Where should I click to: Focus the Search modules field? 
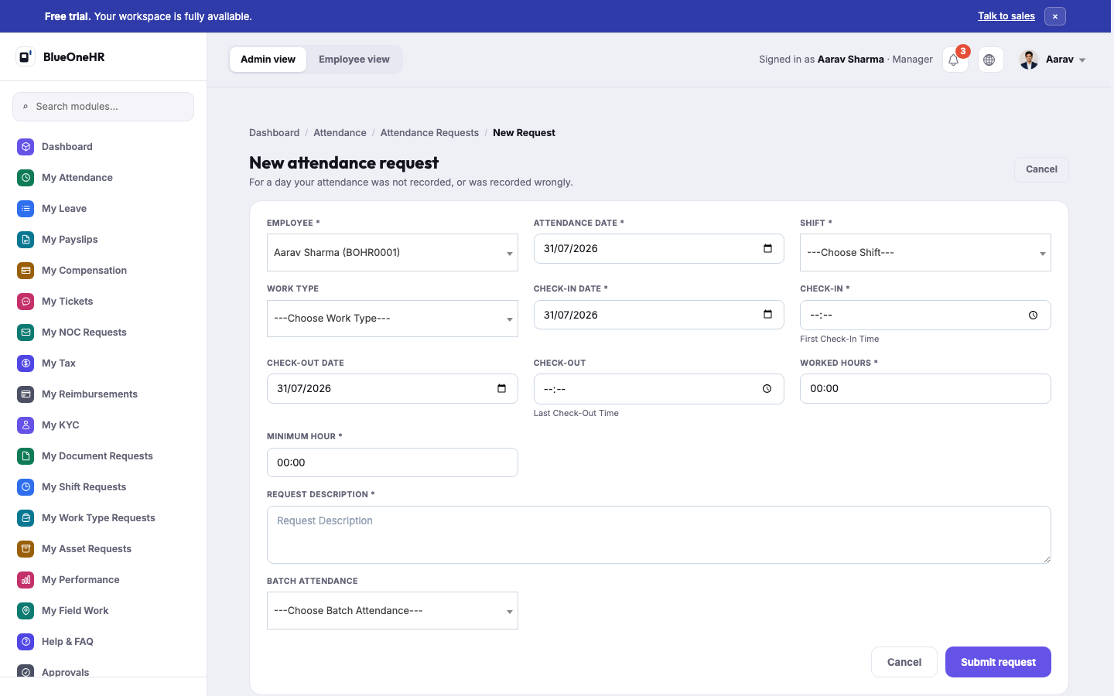point(104,107)
